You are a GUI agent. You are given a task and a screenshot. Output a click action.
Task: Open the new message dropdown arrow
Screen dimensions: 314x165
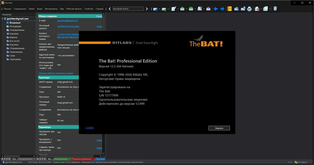[178, 9]
